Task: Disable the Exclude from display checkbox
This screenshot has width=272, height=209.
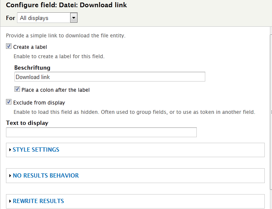Action: [x=9, y=102]
